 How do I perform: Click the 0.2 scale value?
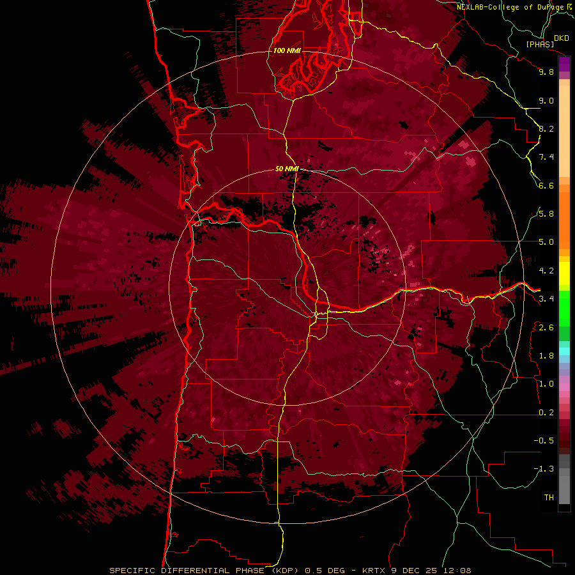click(546, 413)
